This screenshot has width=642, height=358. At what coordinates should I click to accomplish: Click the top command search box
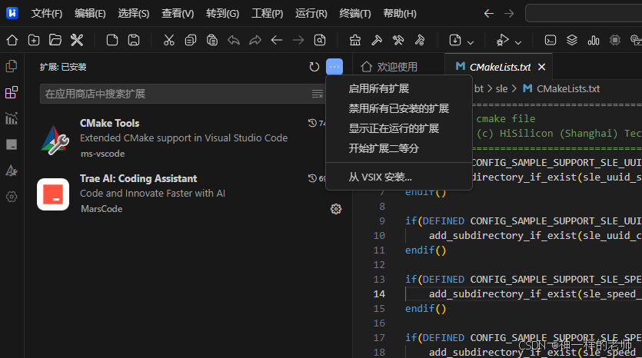coord(584,14)
